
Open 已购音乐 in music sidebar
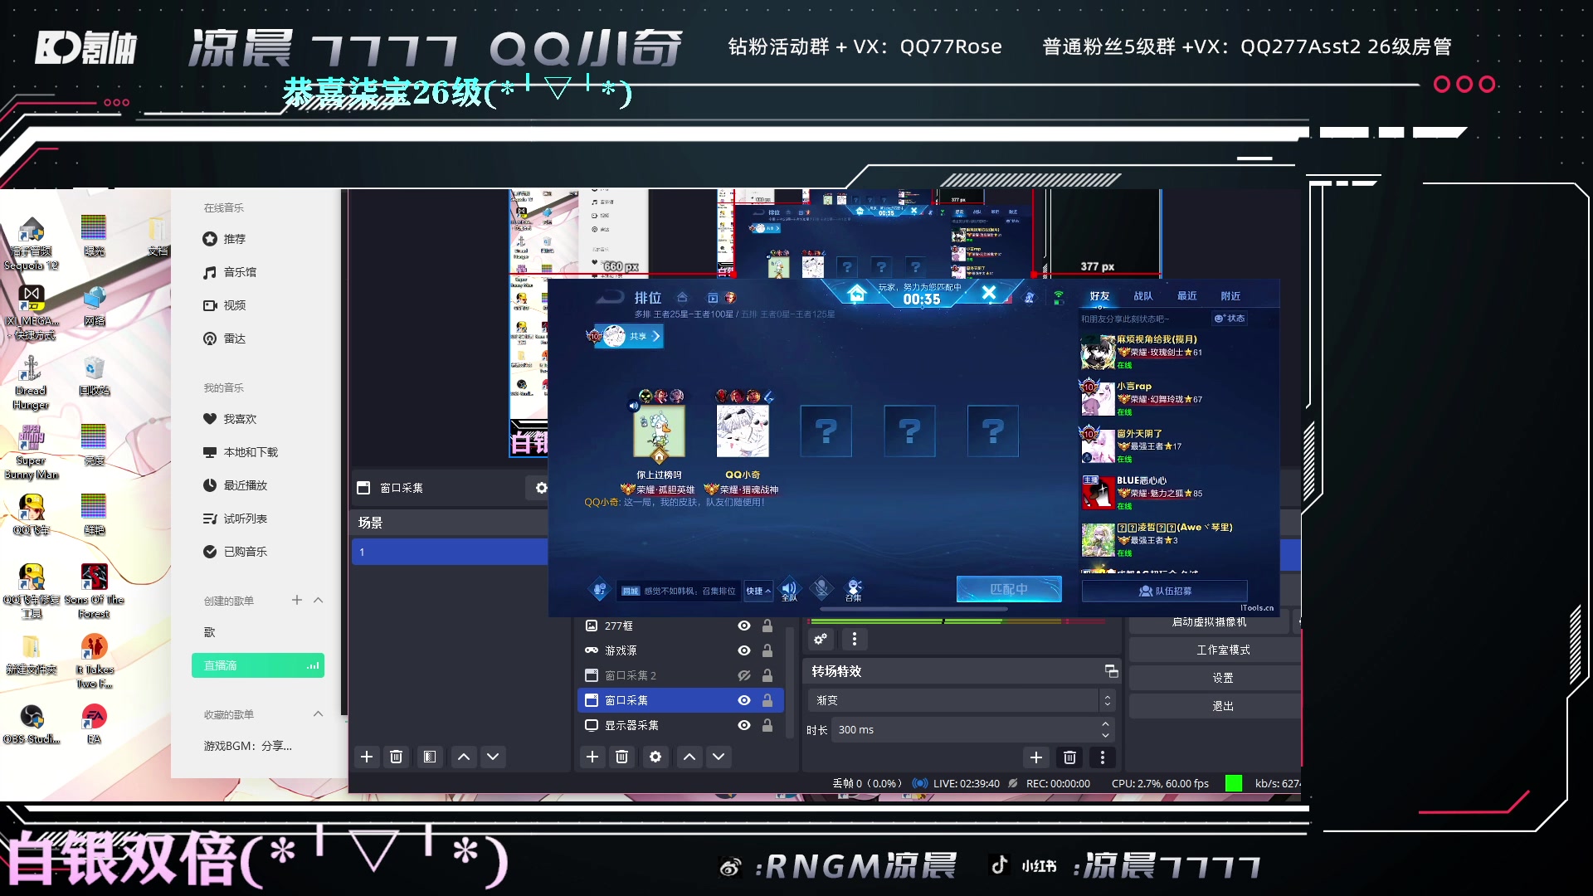coord(236,552)
